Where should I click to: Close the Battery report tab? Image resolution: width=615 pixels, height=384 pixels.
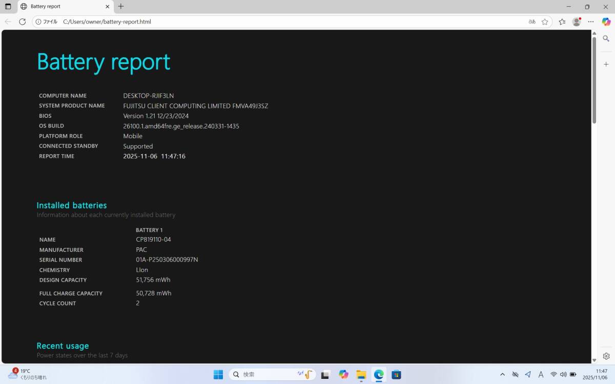tap(108, 7)
